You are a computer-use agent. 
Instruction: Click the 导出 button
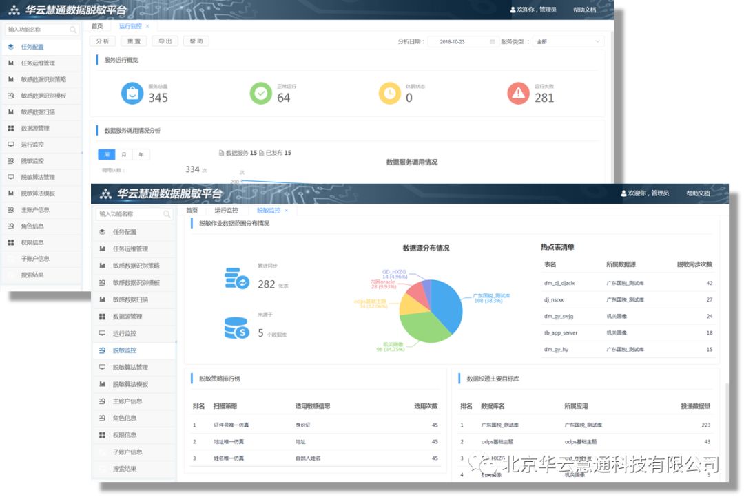[165, 41]
